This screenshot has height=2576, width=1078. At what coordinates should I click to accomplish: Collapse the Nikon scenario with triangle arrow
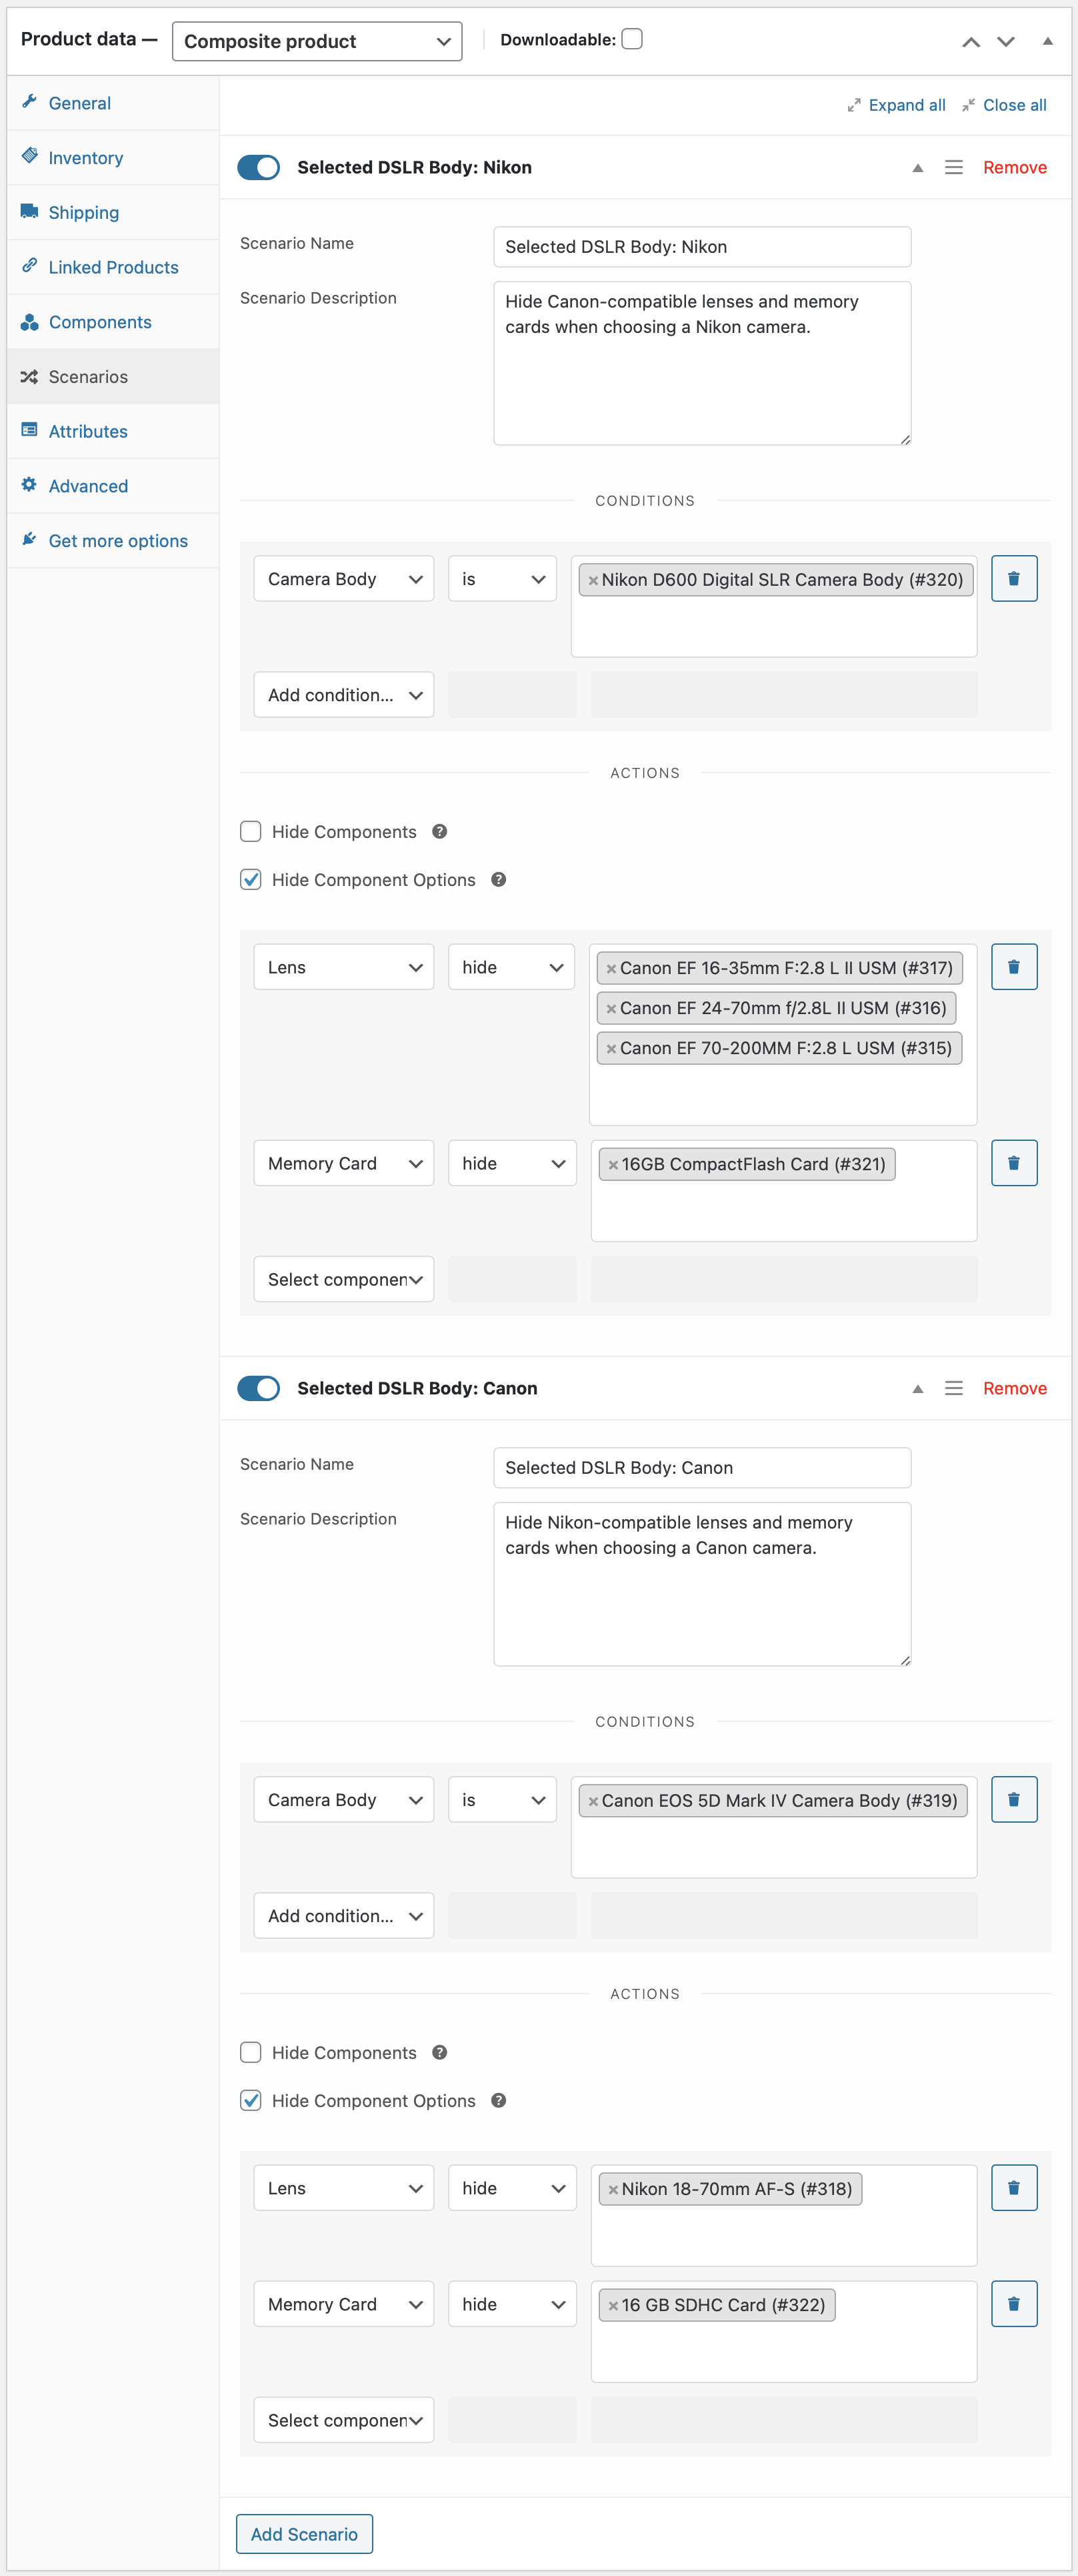[x=917, y=168]
